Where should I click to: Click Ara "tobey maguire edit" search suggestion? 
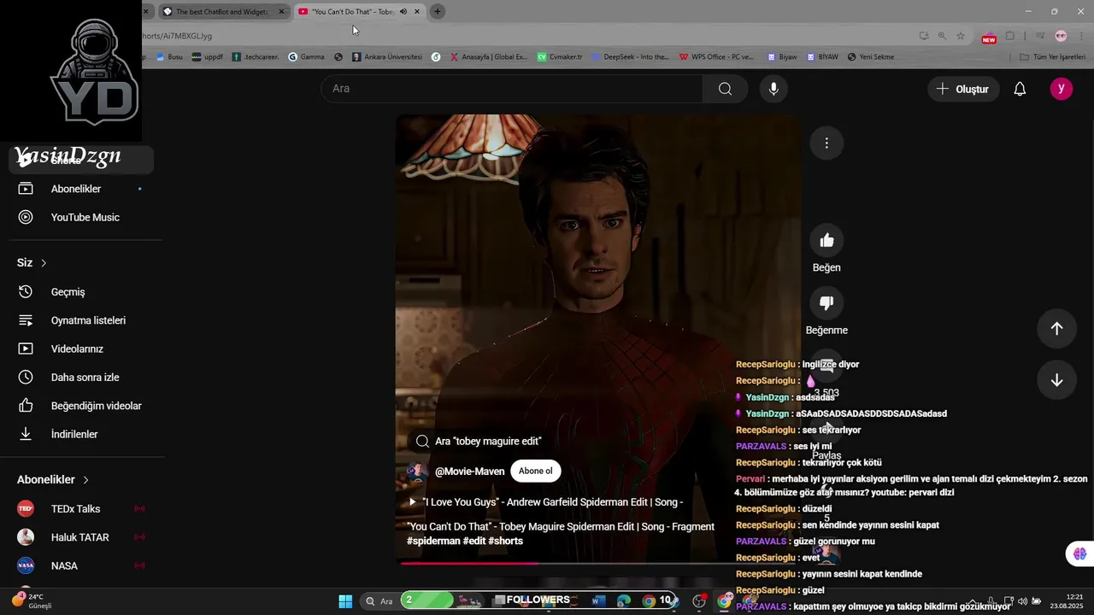tap(479, 442)
